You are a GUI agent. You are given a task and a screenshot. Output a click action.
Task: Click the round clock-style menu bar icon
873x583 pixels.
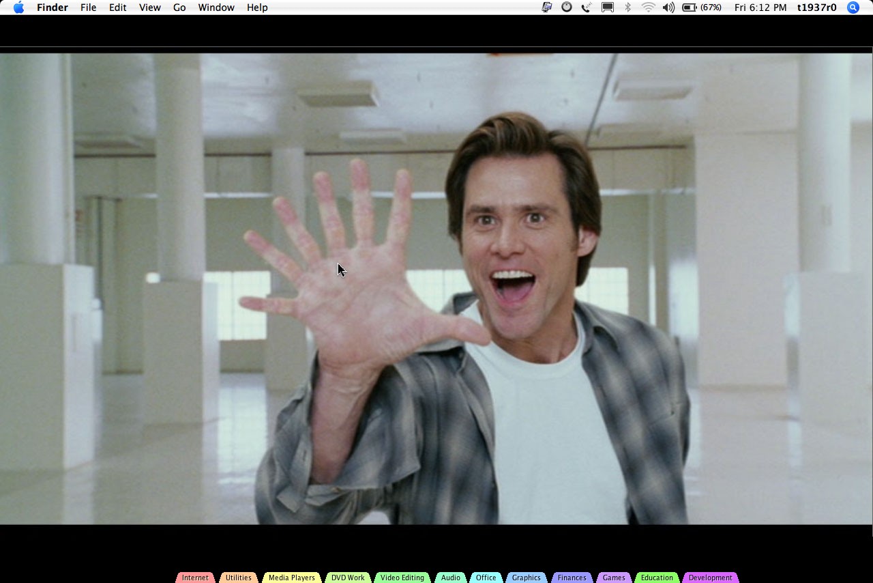567,8
